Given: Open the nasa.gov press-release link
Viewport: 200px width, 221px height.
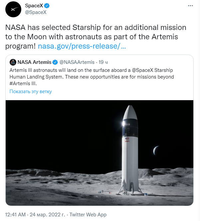Looking at the screenshot, I should 82,46.
